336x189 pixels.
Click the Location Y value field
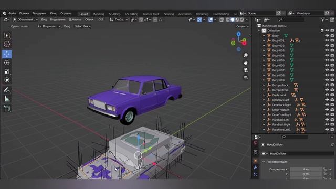[306, 174]
